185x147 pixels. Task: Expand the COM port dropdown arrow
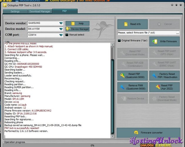coord(61,35)
